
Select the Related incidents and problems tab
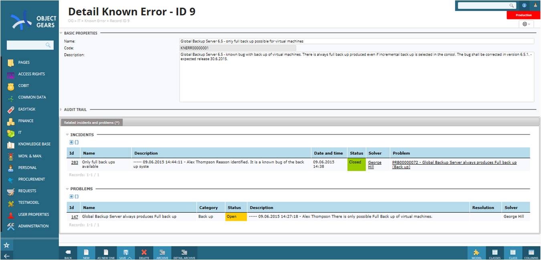(x=92, y=123)
